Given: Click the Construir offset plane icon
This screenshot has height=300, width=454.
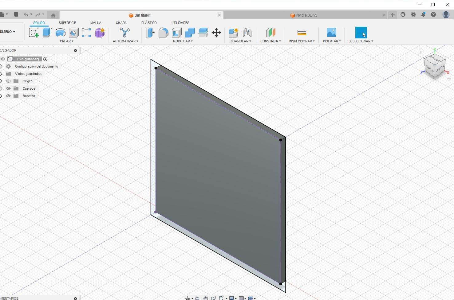Looking at the screenshot, I should [270, 33].
